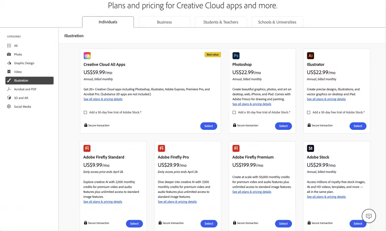Switch to the Business tab
This screenshot has width=386, height=231.
click(x=164, y=22)
